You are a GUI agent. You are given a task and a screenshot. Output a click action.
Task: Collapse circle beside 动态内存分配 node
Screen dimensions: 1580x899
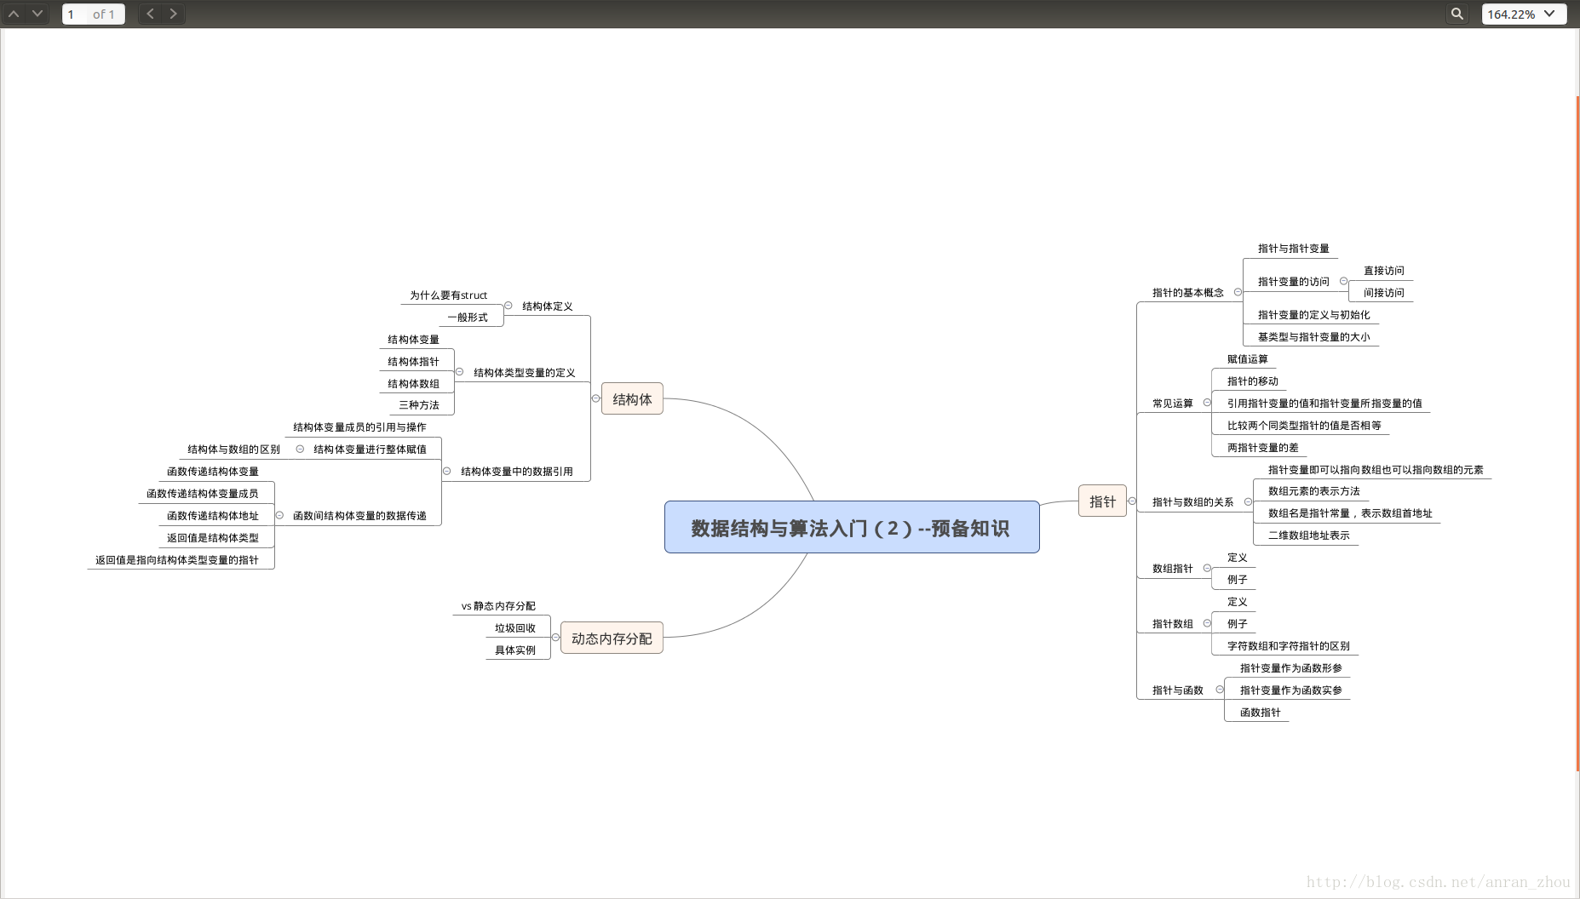click(555, 638)
